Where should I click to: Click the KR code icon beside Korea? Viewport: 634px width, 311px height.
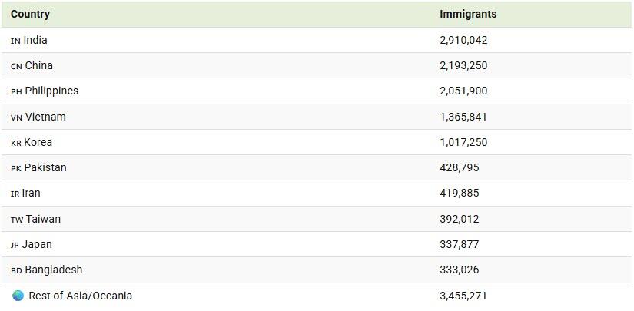click(16, 143)
